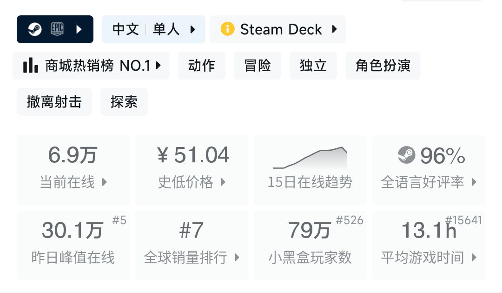Select the 冒险 genre tag
This screenshot has height=293, width=502.
click(258, 66)
